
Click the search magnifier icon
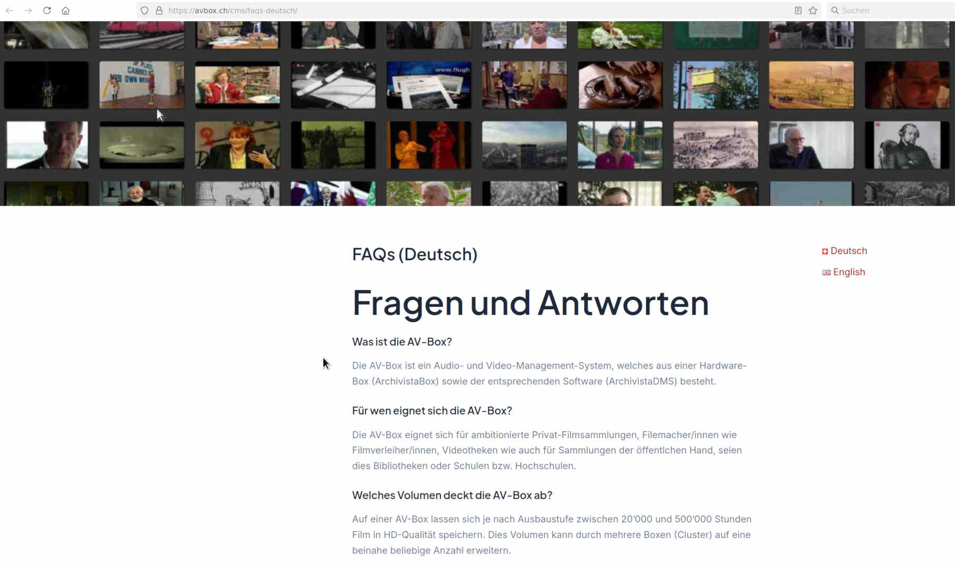click(x=835, y=11)
